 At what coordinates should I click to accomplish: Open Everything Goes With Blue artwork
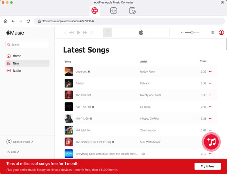click(x=69, y=154)
